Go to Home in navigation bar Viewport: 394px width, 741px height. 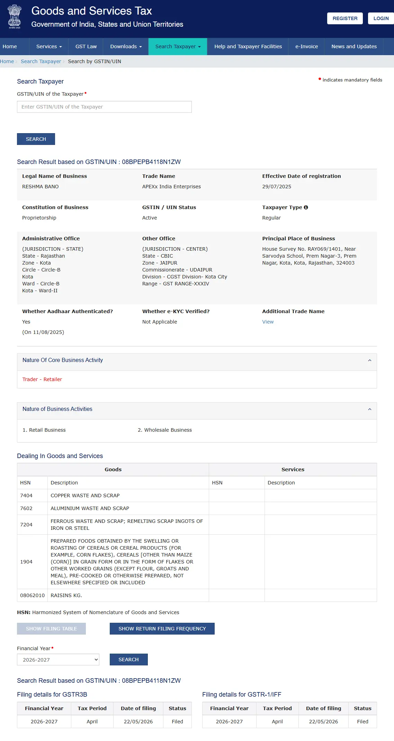[x=10, y=46]
